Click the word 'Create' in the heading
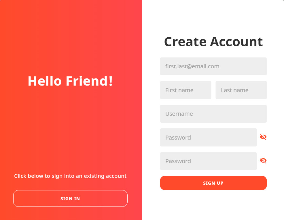This screenshot has width=284, height=220. tap(185, 42)
